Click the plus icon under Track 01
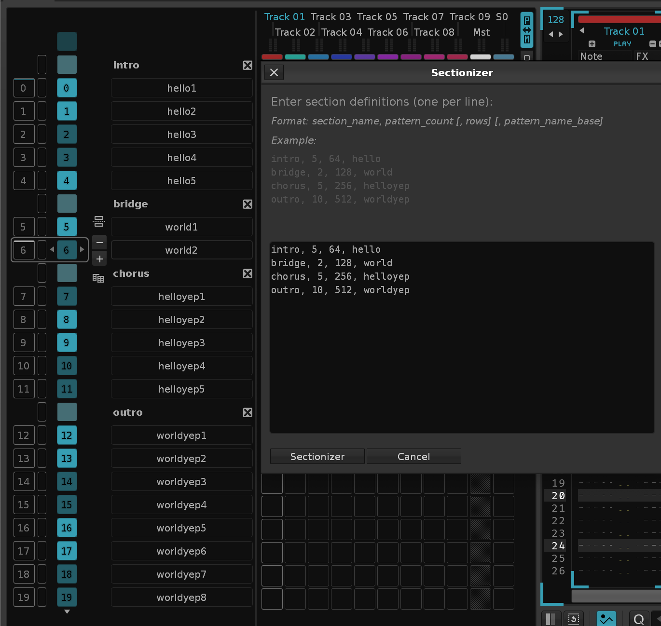This screenshot has width=661, height=626. [592, 44]
